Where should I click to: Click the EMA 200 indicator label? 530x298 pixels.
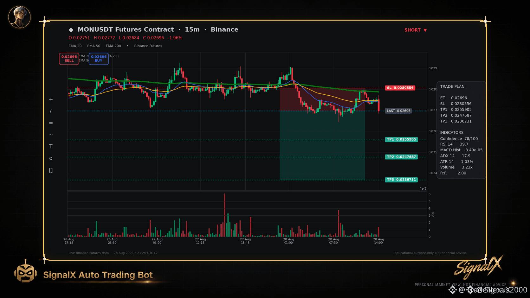click(113, 46)
